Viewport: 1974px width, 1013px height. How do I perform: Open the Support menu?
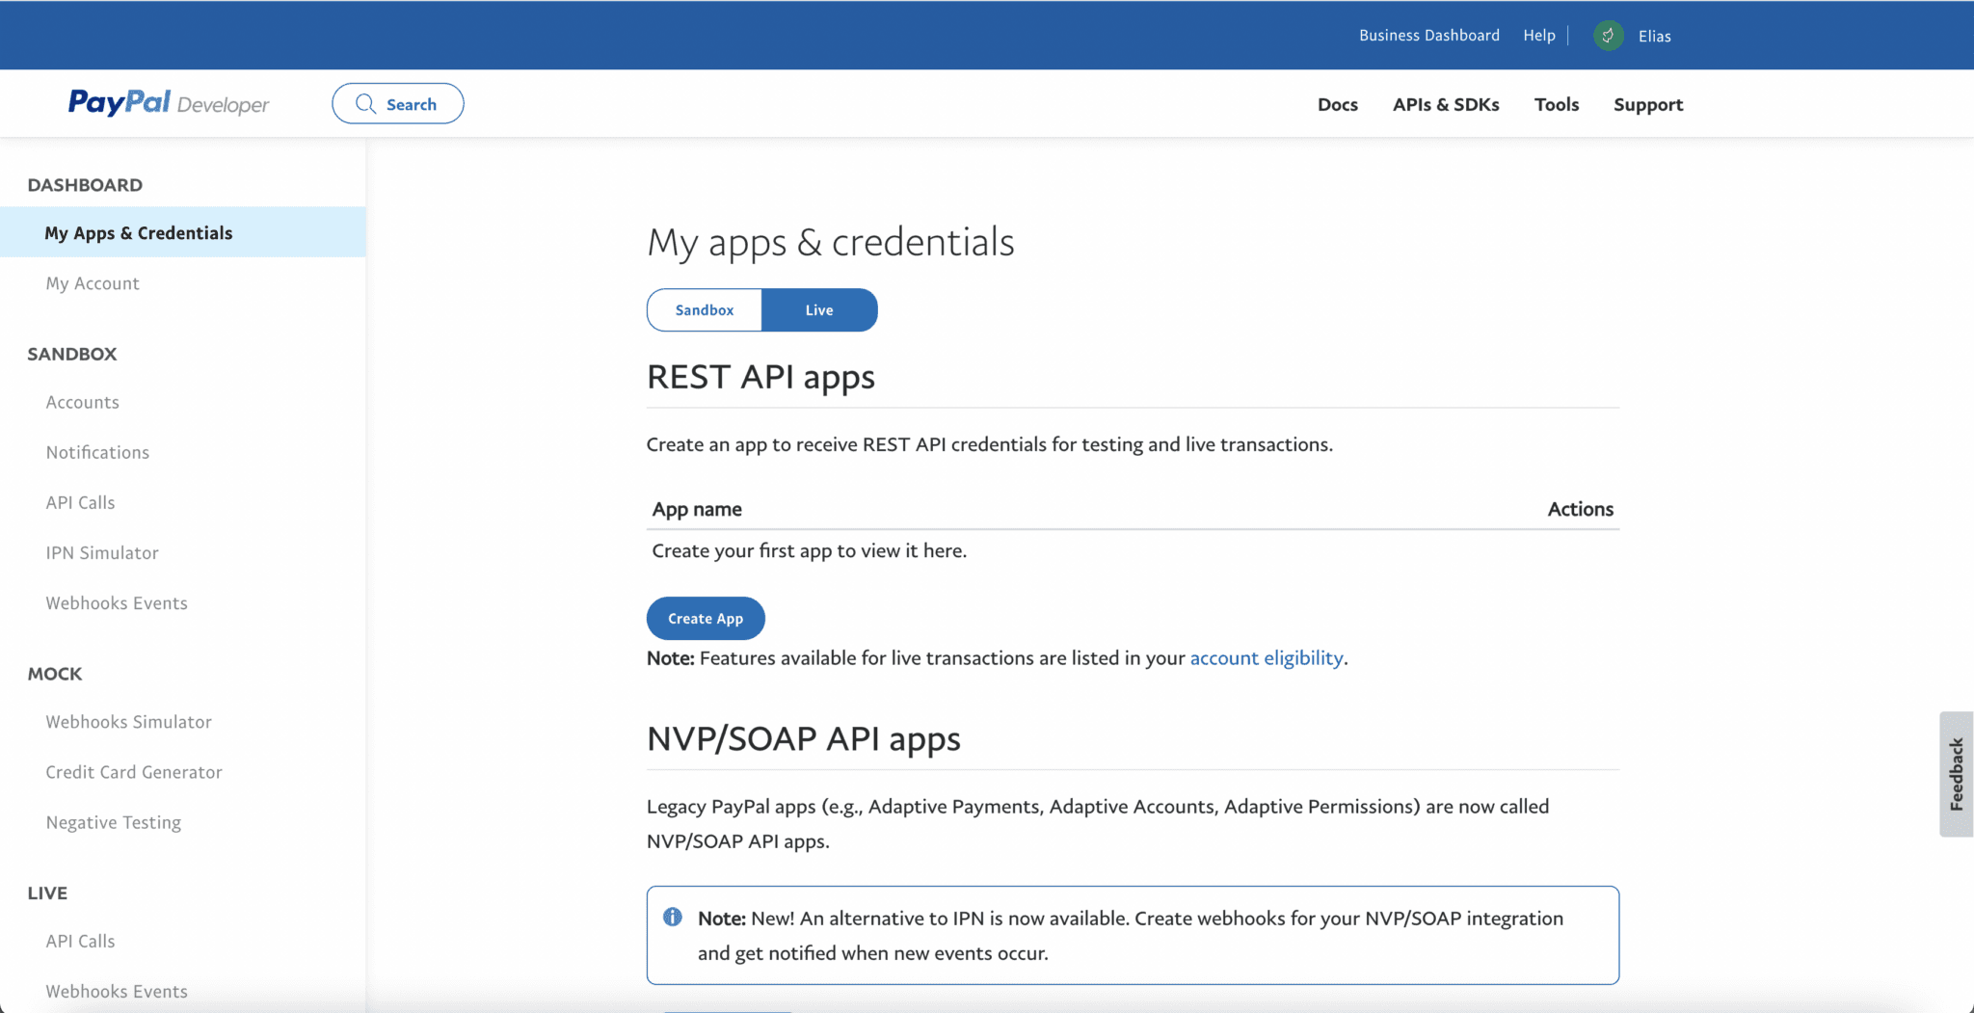[1648, 104]
